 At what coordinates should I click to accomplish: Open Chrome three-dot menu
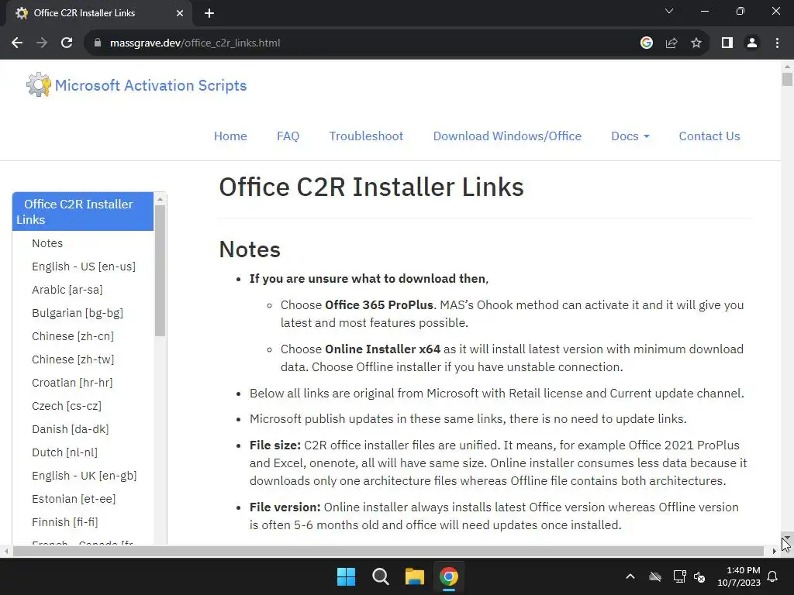point(777,43)
